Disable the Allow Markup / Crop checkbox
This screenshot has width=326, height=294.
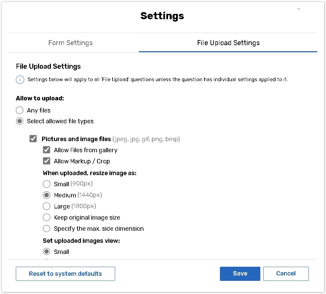pos(46,161)
